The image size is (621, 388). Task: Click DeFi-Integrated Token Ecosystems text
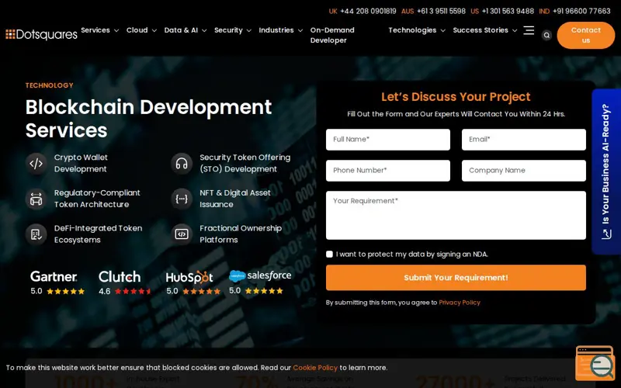pos(98,234)
